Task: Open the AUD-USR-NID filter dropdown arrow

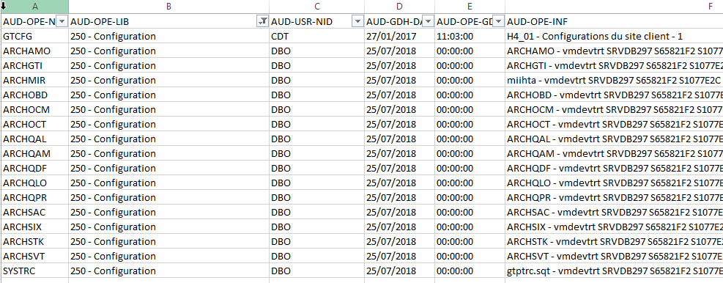Action: click(357, 21)
